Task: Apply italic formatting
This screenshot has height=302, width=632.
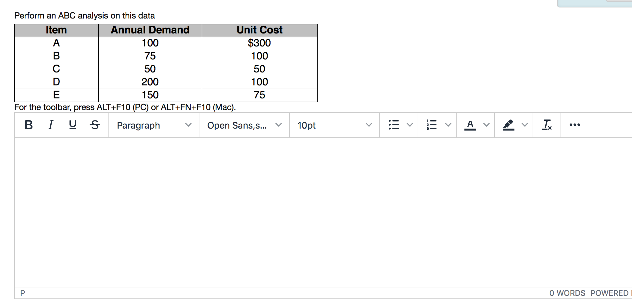Action: coord(50,125)
